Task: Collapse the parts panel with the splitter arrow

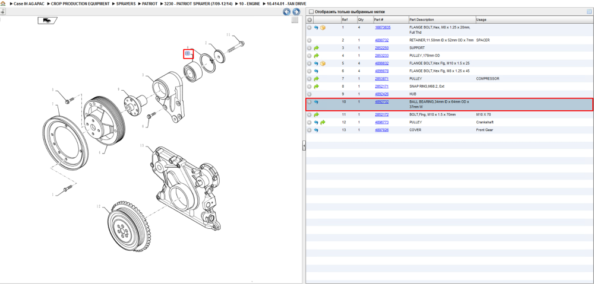Action: 304,146
